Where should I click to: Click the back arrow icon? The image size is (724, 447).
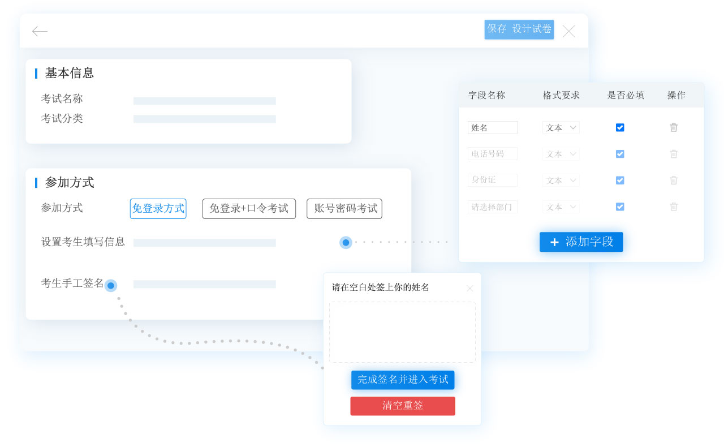click(x=40, y=31)
